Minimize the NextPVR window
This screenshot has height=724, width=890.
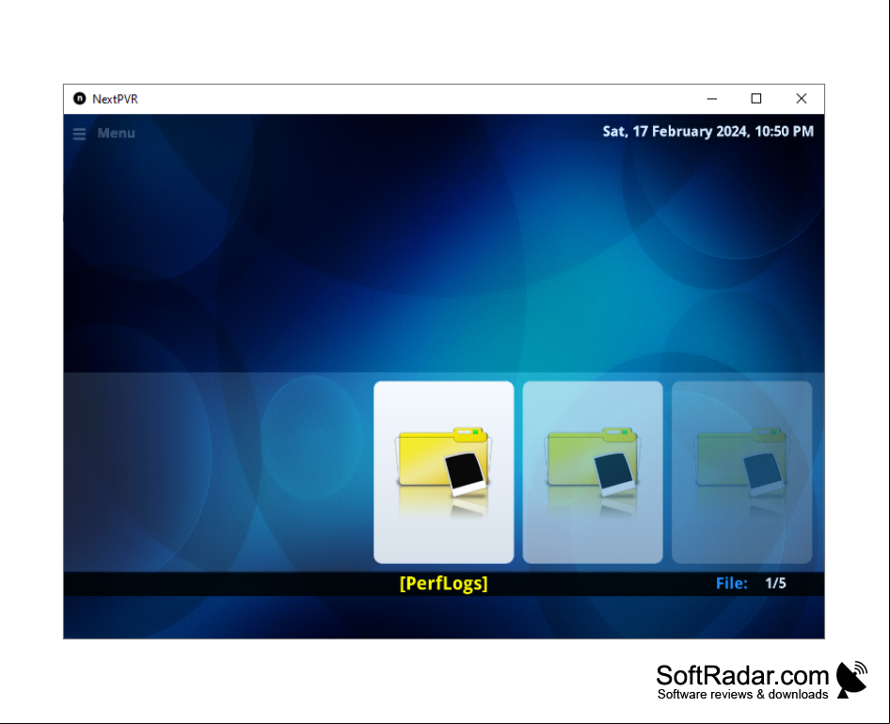pos(712,99)
